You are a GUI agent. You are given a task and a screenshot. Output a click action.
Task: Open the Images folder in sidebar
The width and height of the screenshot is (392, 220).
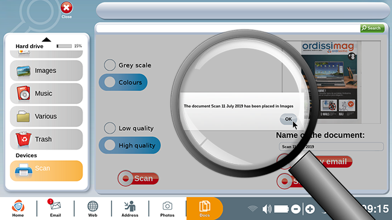click(x=46, y=71)
